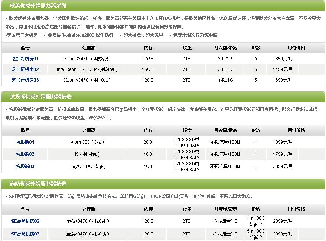Click the Intel Xeon E3-1230v2 processor cell

click(x=87, y=69)
